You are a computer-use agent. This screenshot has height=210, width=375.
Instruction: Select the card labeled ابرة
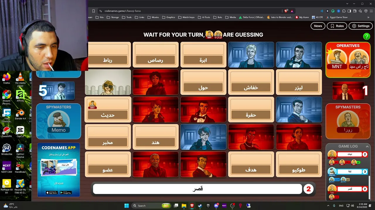(x=203, y=55)
